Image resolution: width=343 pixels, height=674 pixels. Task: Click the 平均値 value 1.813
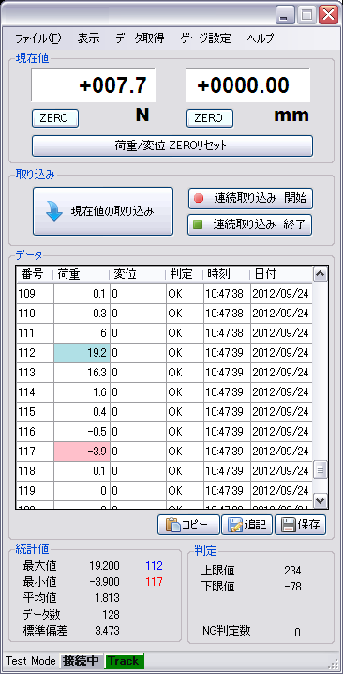click(108, 598)
